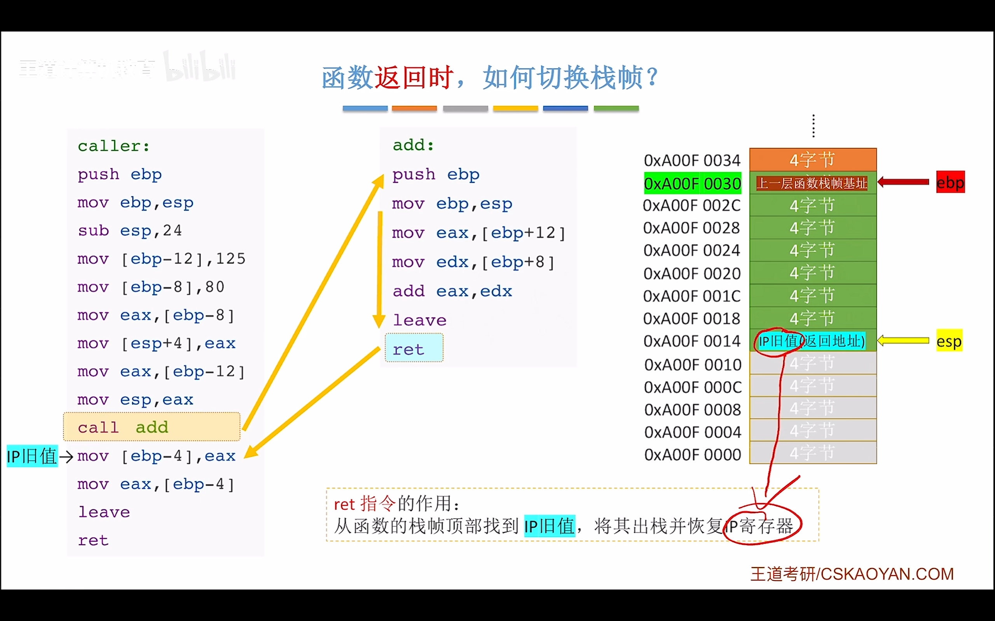This screenshot has width=995, height=621.
Task: Click the cyan IP旧值 label beside caller code
Action: pos(32,456)
